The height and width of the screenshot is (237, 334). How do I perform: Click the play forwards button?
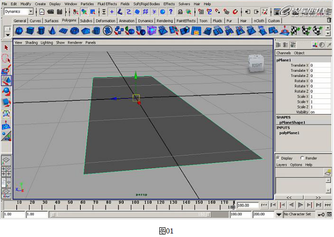[300, 205]
